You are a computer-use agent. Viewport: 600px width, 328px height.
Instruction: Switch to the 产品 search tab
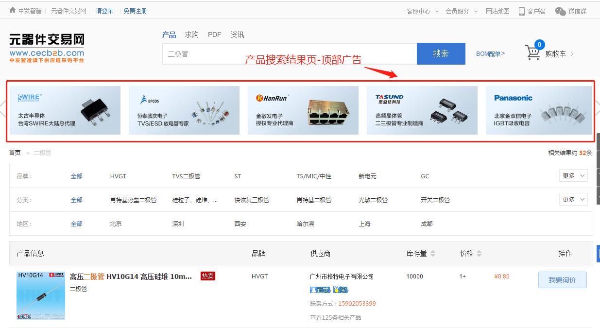[169, 35]
